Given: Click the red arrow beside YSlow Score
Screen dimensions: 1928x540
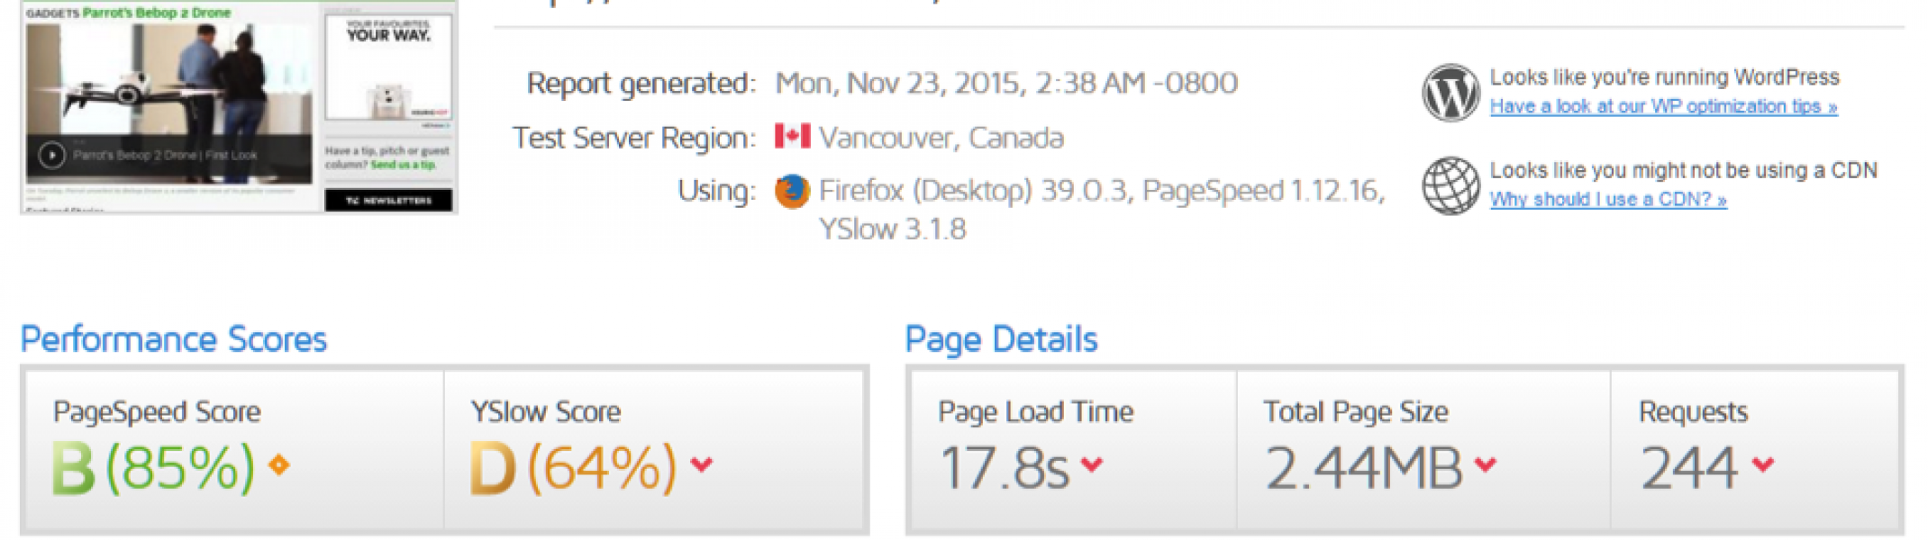Looking at the screenshot, I should tap(702, 464).
